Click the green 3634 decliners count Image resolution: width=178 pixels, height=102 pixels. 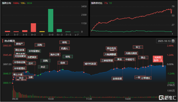coord(29,3)
